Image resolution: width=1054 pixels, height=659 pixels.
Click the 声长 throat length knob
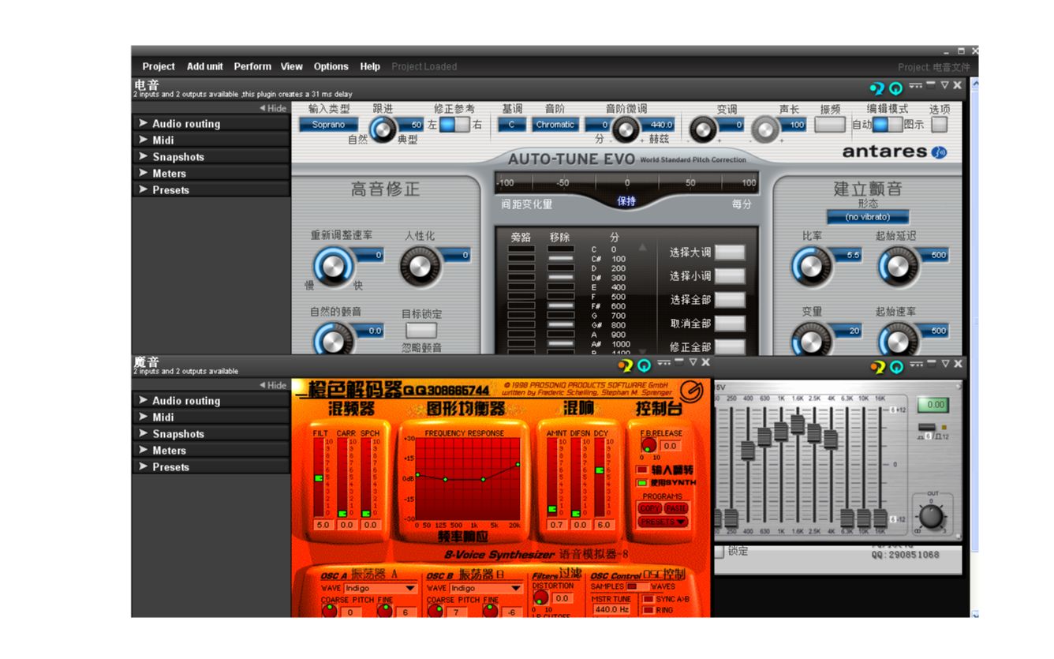click(x=764, y=129)
